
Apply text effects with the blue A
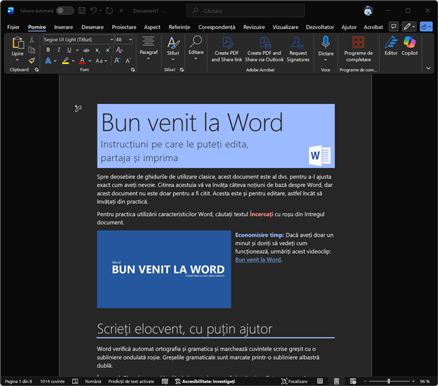coord(48,61)
